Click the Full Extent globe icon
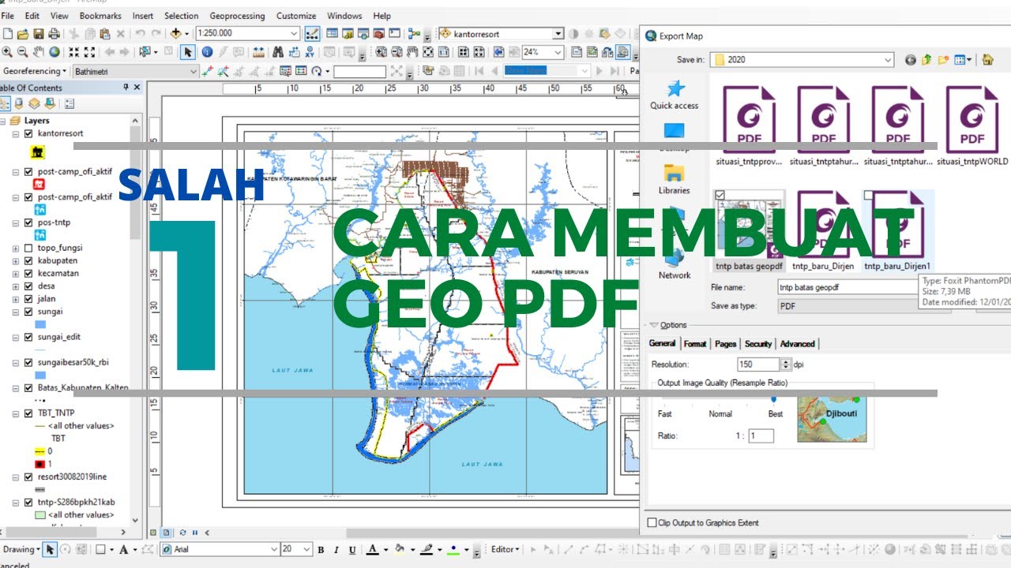1011x568 pixels. click(54, 52)
